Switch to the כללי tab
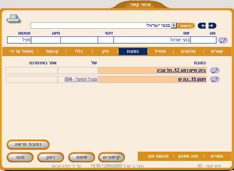Image resolution: width=234 pixels, height=171 pixels. [x=79, y=51]
